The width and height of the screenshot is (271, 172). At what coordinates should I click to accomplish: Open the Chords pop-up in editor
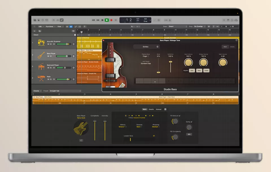pos(37,91)
